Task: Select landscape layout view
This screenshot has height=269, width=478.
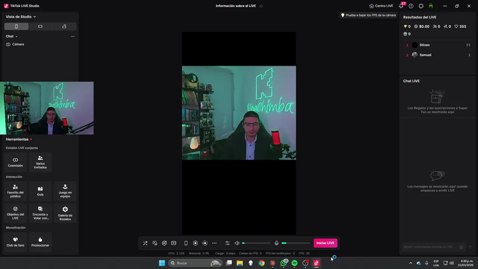Action: (40, 27)
